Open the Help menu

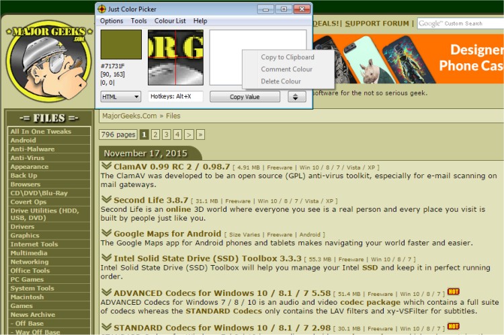(x=200, y=21)
